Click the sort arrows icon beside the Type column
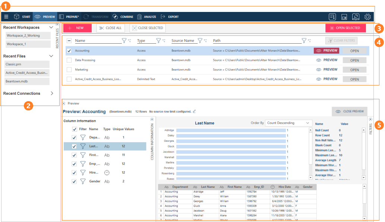385x222 pixels. click(164, 41)
